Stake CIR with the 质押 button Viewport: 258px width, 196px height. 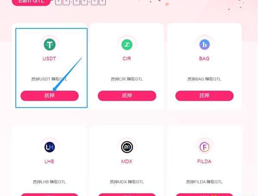tap(127, 96)
